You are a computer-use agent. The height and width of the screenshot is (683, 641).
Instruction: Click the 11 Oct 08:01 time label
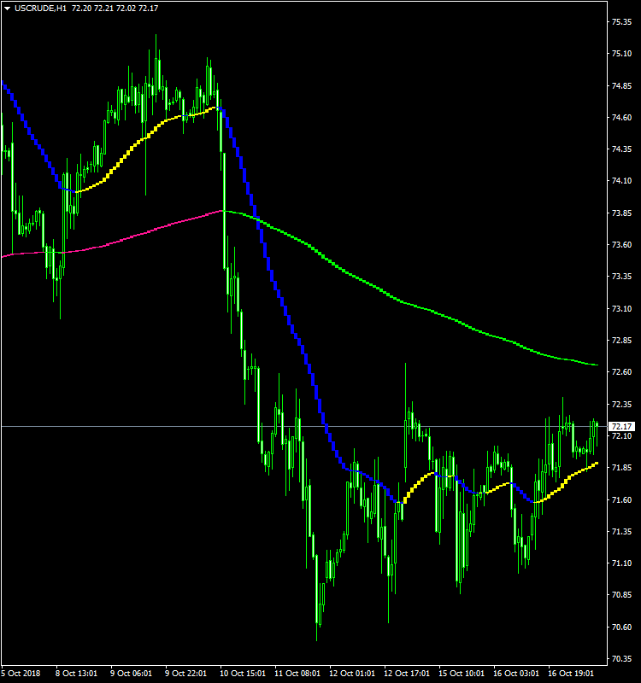(297, 674)
